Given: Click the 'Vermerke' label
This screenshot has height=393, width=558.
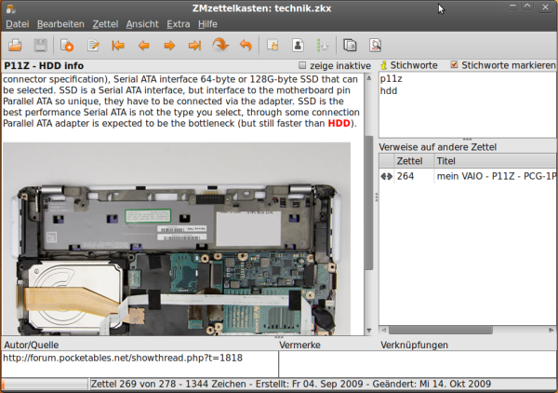Looking at the screenshot, I should click(299, 345).
